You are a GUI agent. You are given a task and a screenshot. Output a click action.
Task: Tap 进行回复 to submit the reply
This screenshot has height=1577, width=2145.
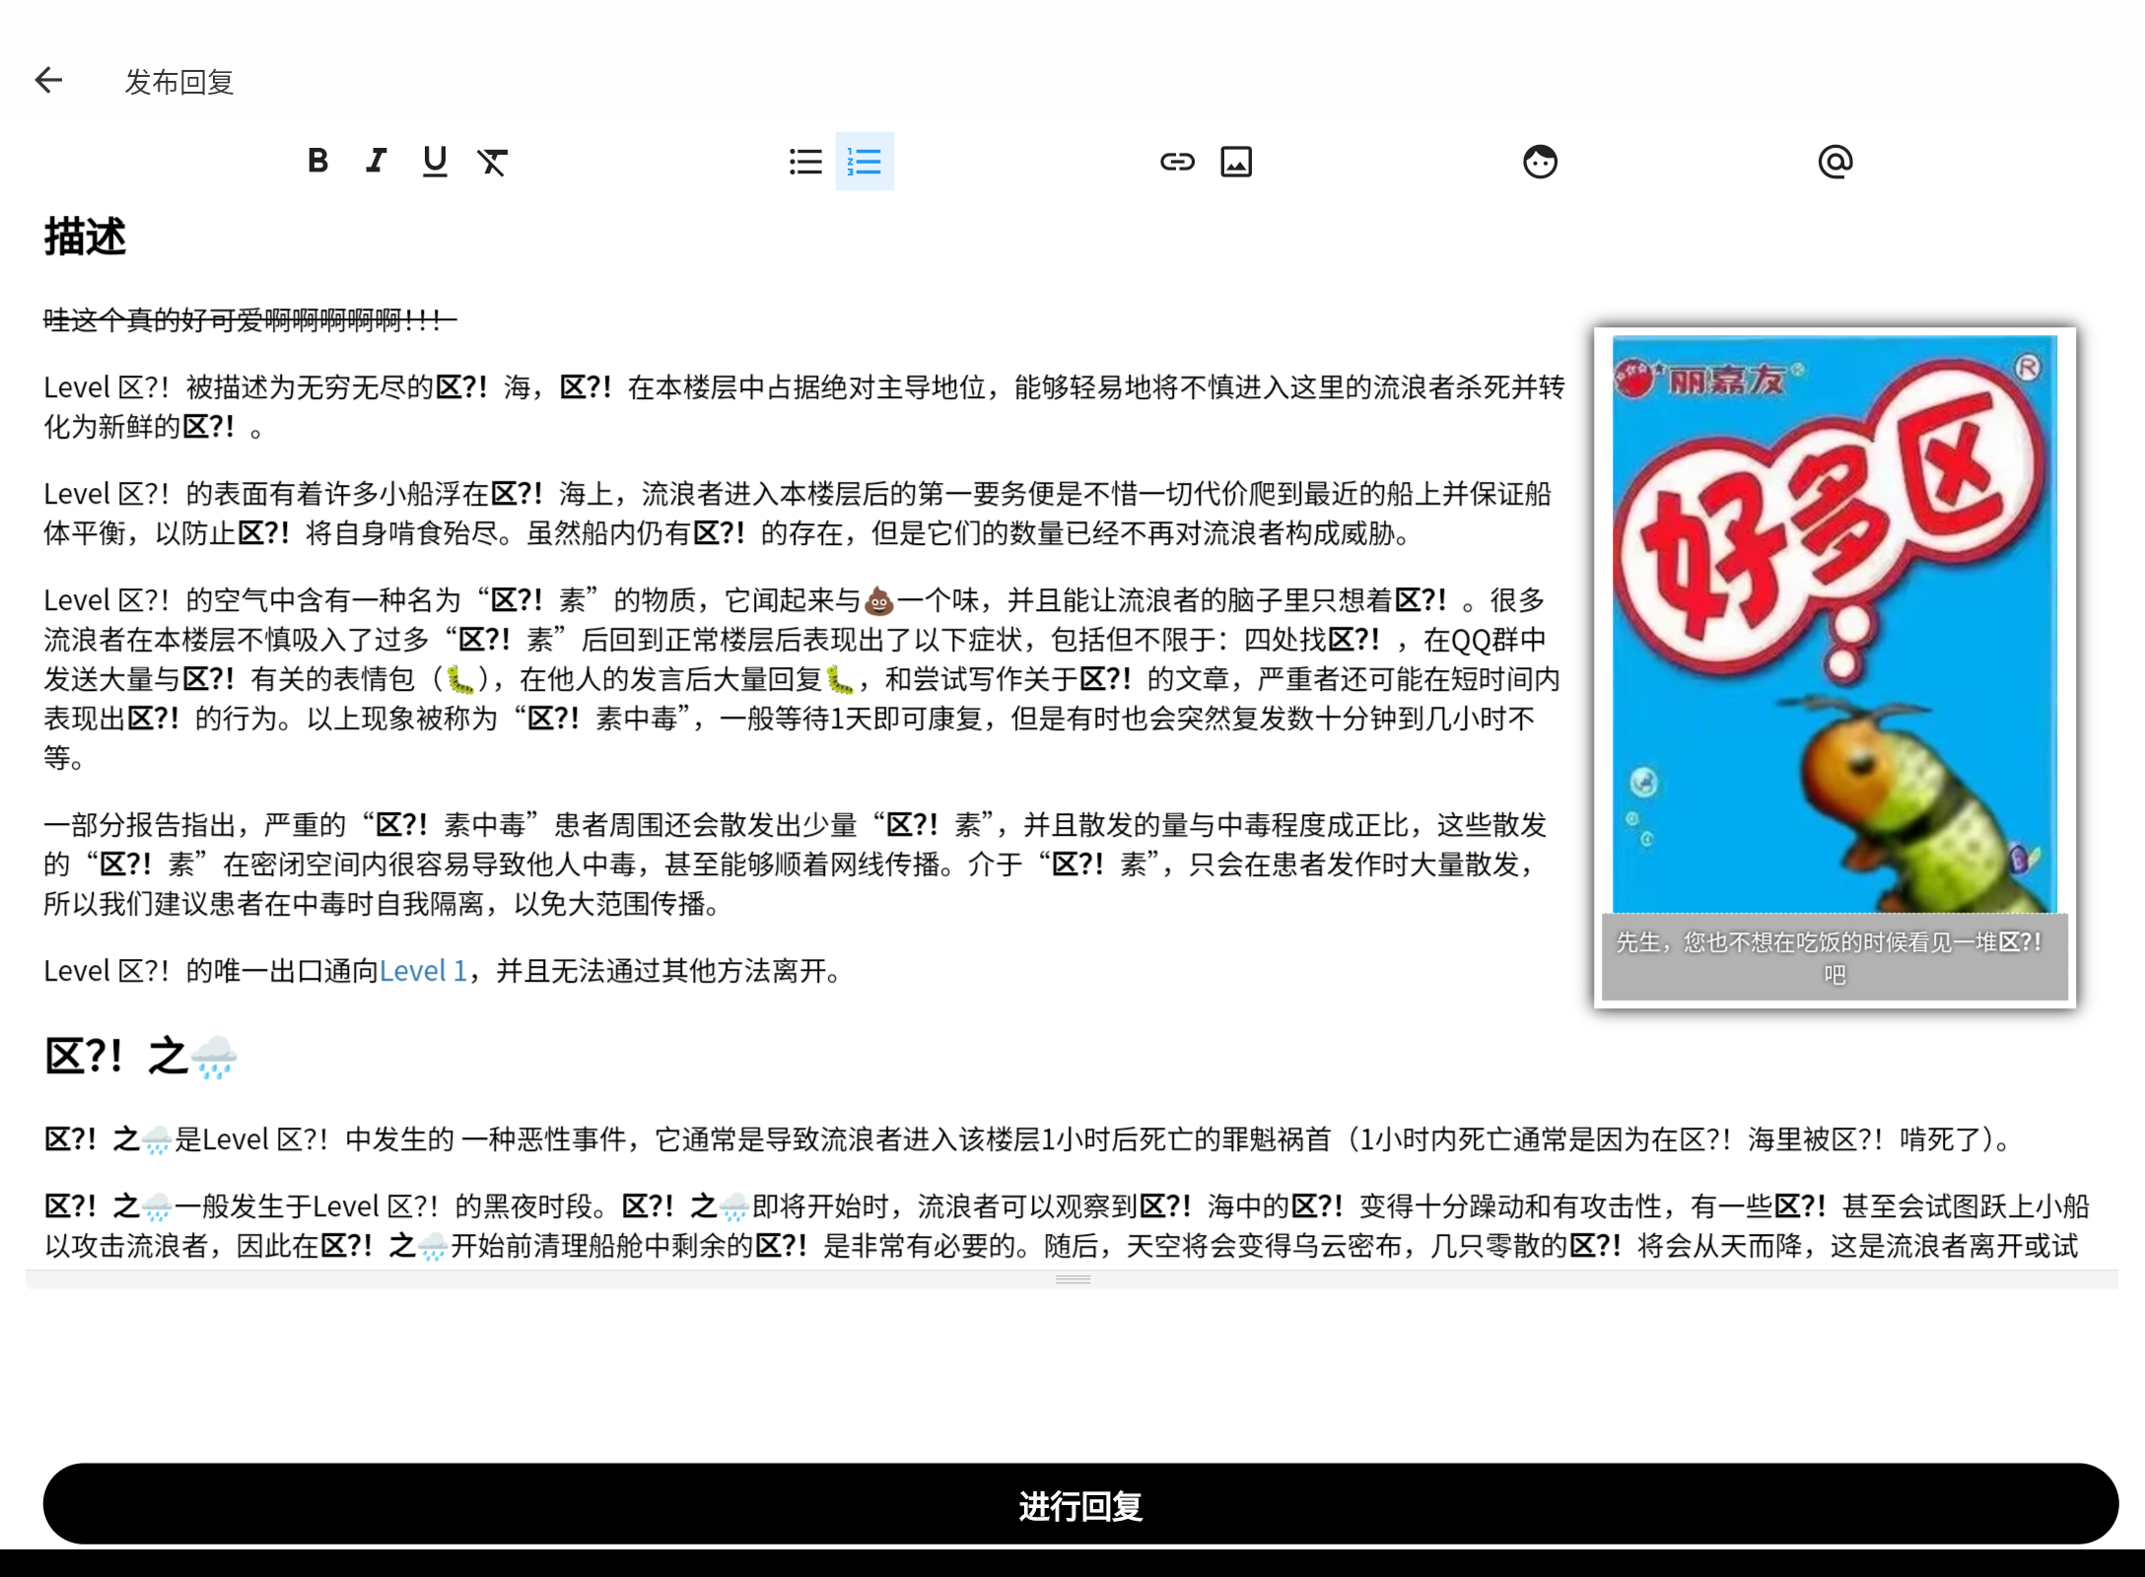1072,1504
